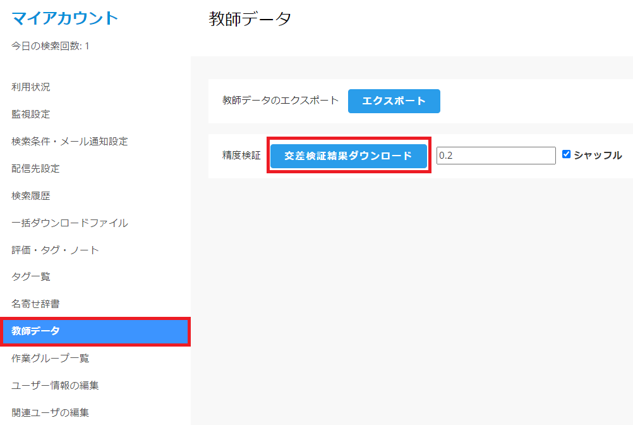The width and height of the screenshot is (633, 425).
Task: Toggle the シャッフル checkbox
Action: tap(567, 154)
